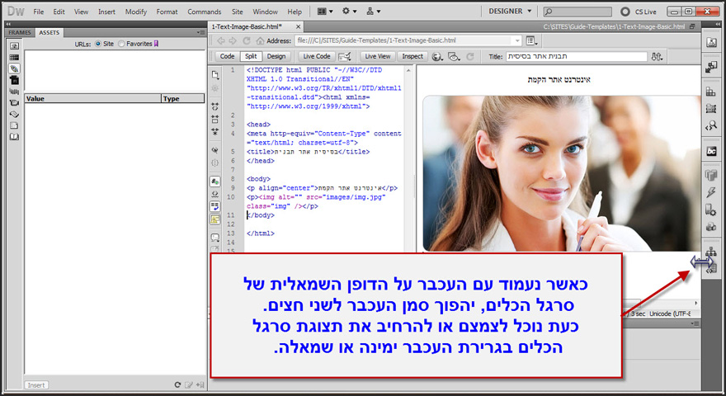
Task: Select the Colors category in Assets
Action: [14, 58]
